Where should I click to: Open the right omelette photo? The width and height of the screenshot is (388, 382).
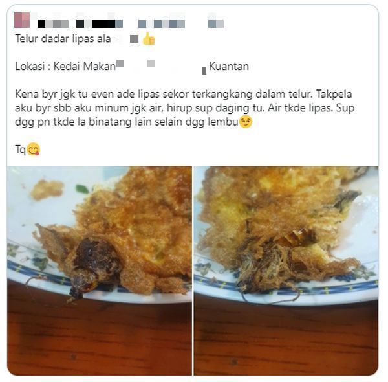tap(286, 271)
